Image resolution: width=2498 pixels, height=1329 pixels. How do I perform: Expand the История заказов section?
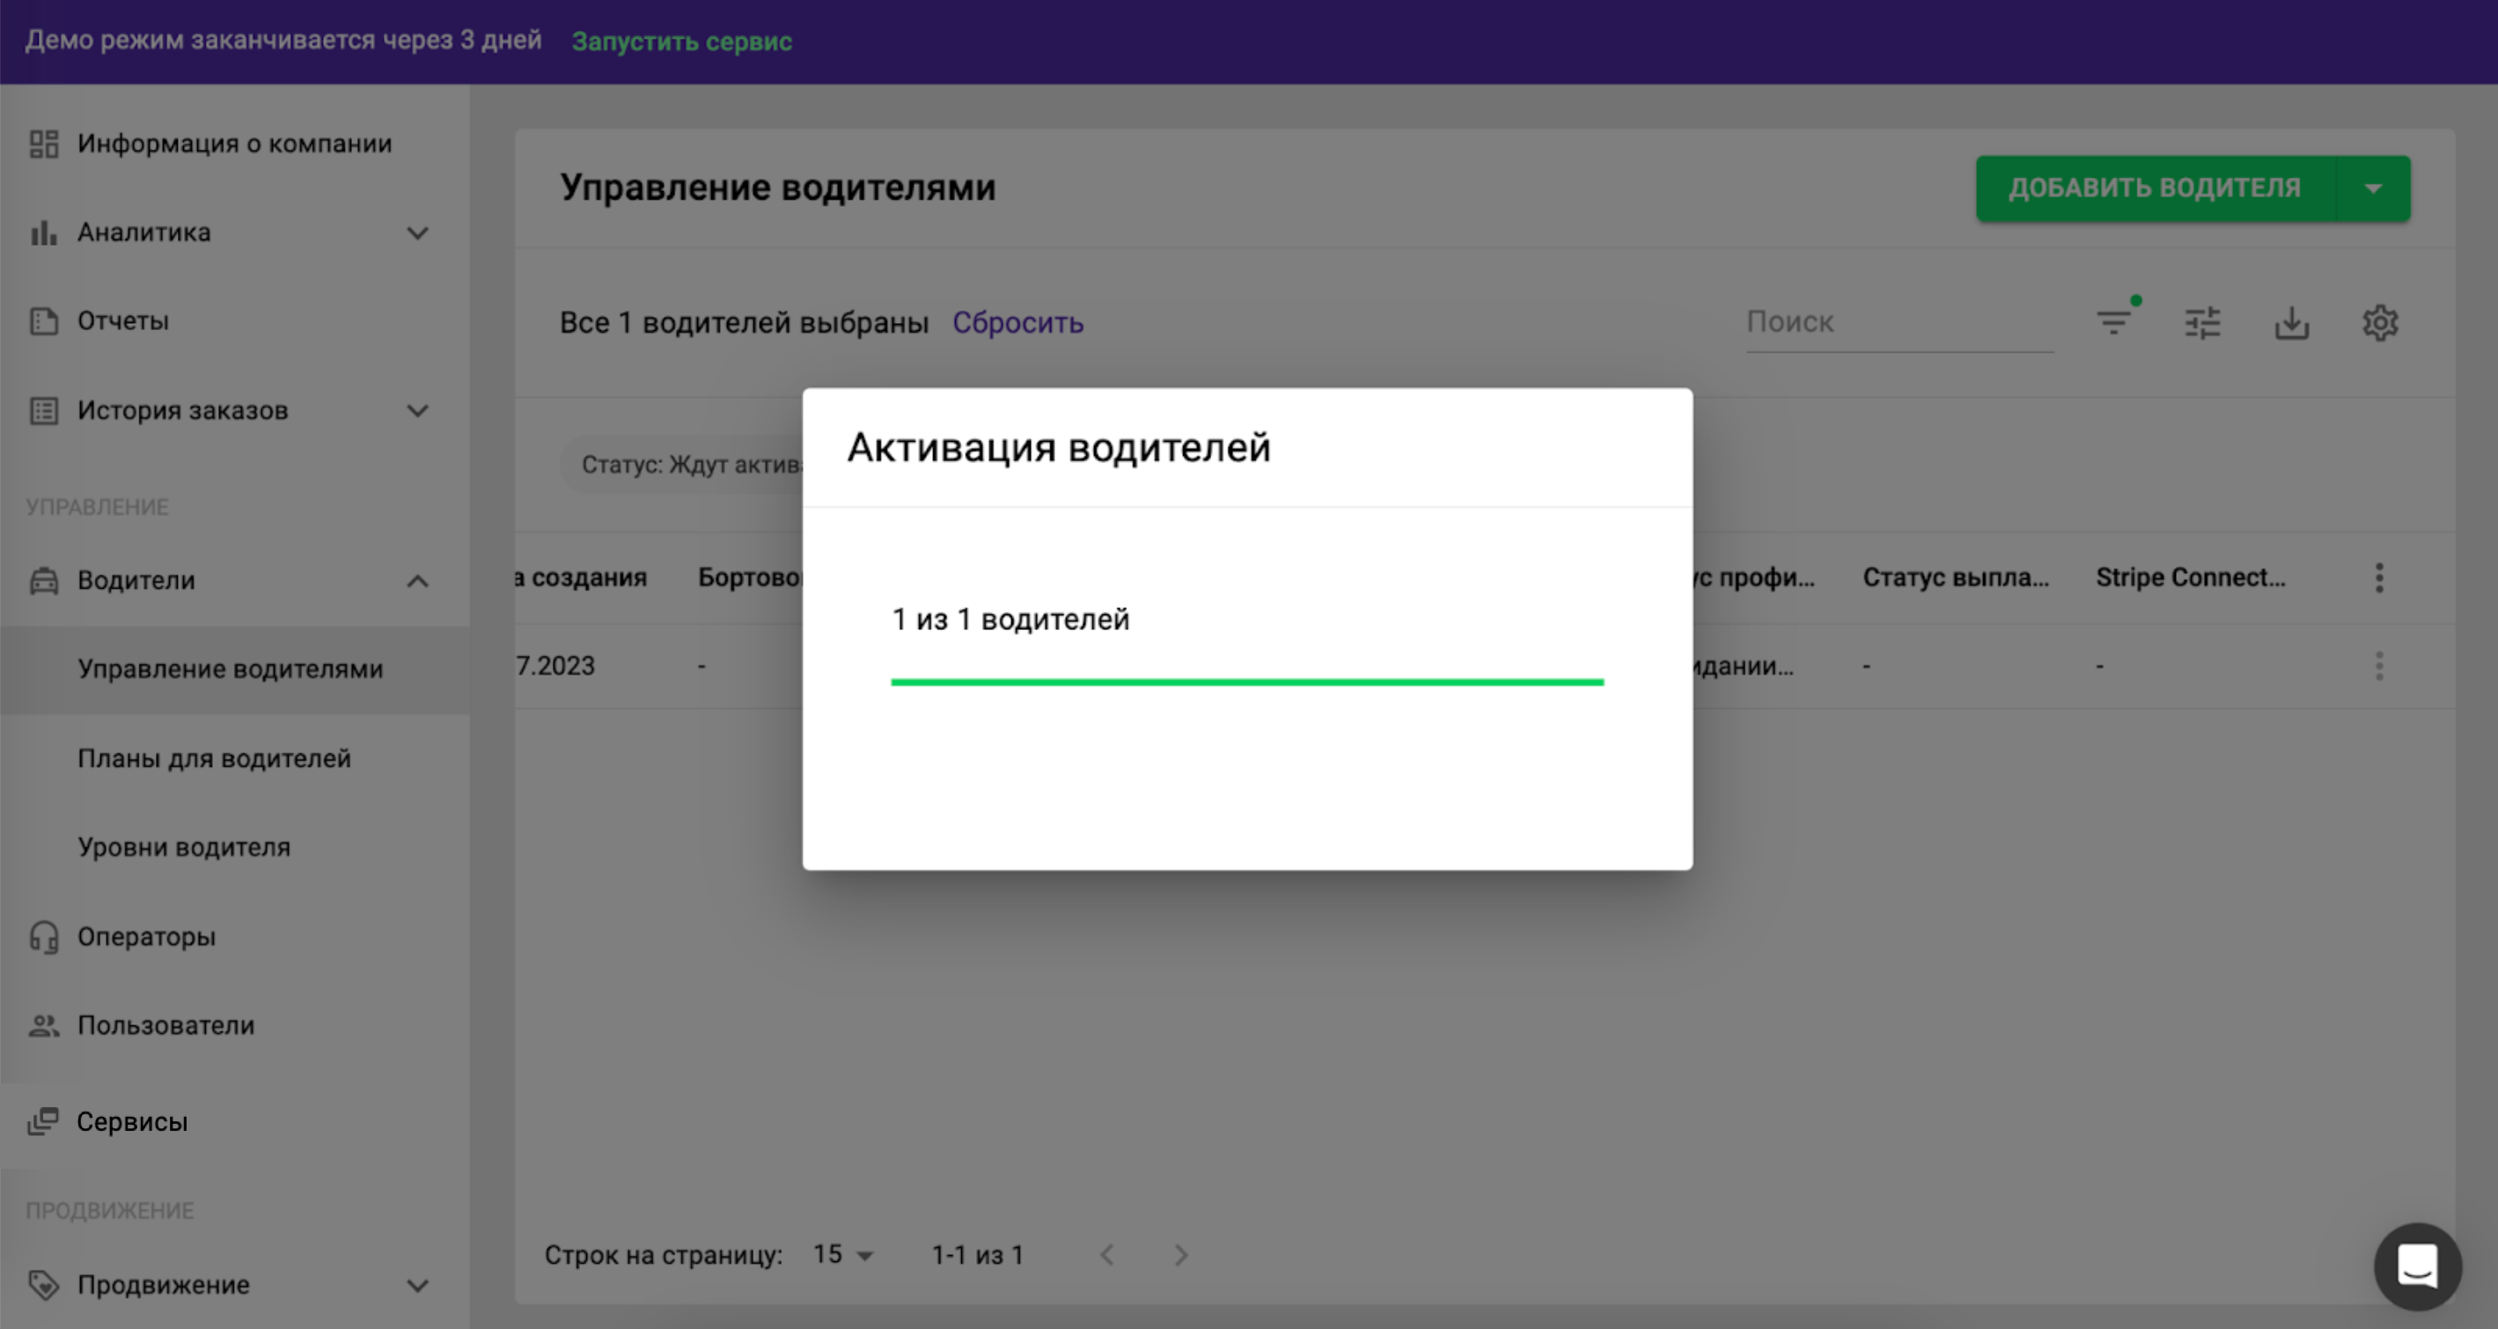point(417,411)
